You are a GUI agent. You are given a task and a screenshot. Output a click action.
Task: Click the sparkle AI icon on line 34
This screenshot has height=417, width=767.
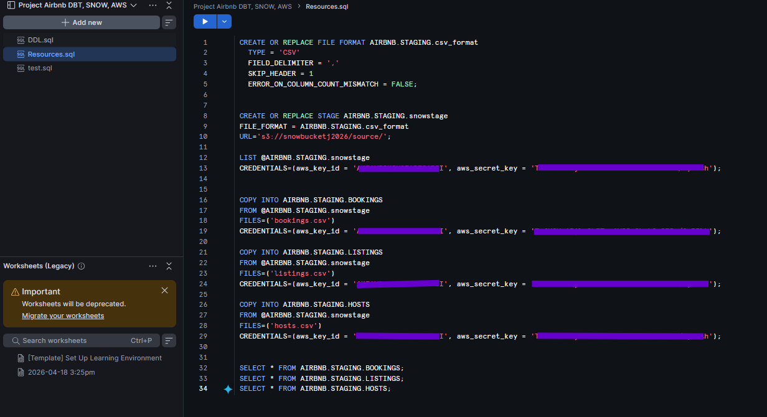click(228, 389)
